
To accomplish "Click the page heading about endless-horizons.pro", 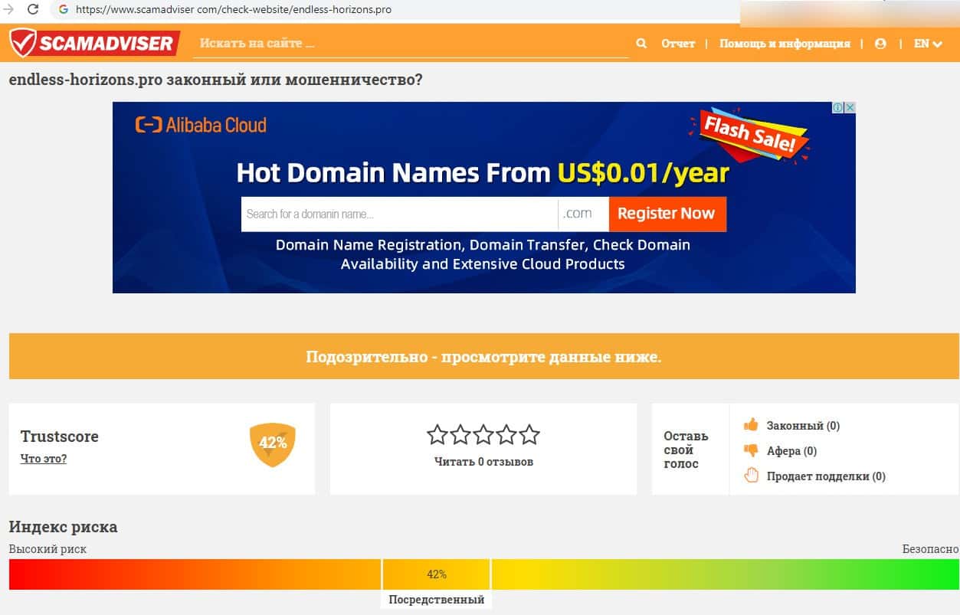I will coord(215,80).
